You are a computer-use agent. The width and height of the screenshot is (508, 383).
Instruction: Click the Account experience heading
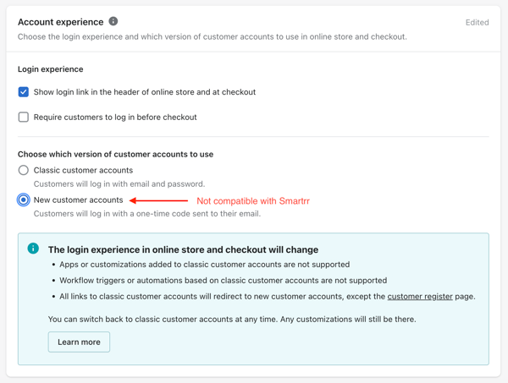61,22
